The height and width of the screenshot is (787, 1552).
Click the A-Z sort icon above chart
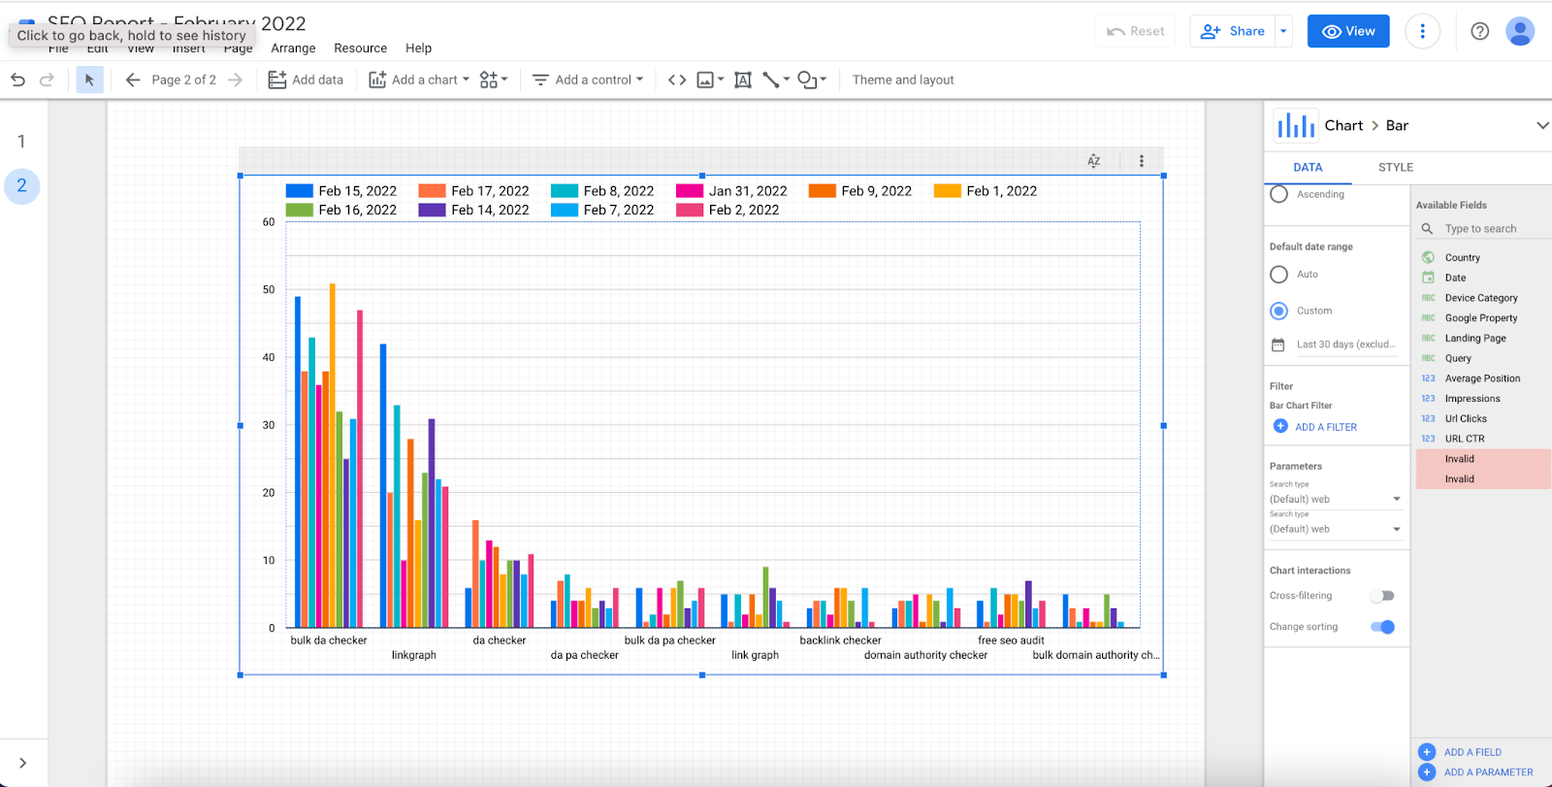tap(1094, 161)
